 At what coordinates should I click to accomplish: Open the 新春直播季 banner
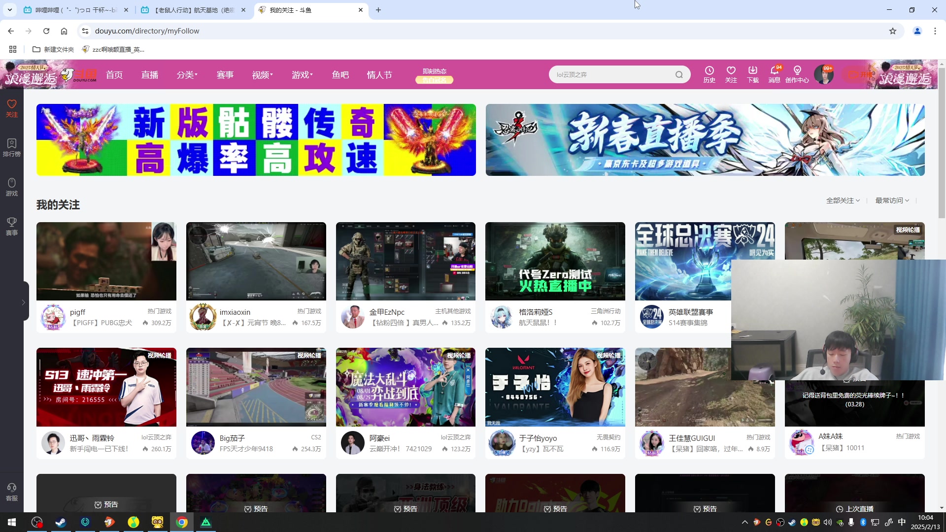(x=705, y=140)
